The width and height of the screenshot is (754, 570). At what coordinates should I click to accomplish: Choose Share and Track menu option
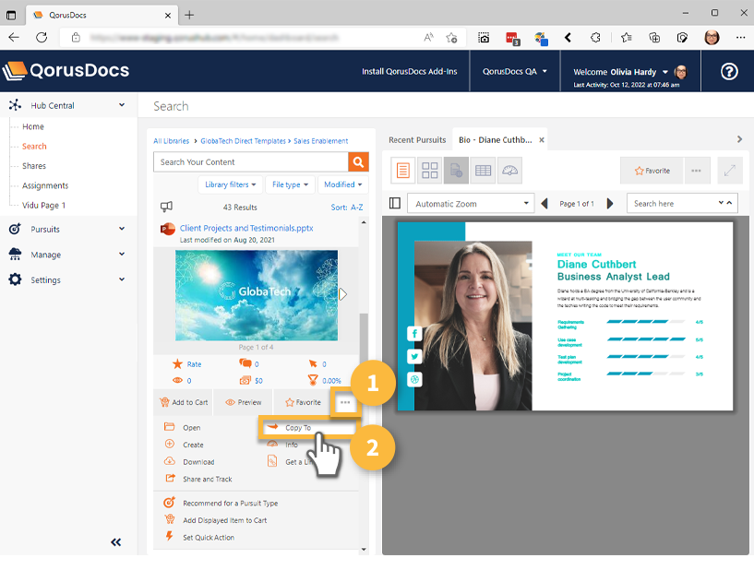(208, 480)
